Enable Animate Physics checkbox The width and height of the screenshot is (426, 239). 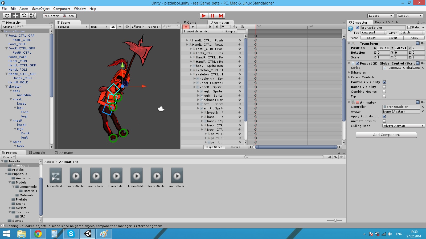coord(384,121)
